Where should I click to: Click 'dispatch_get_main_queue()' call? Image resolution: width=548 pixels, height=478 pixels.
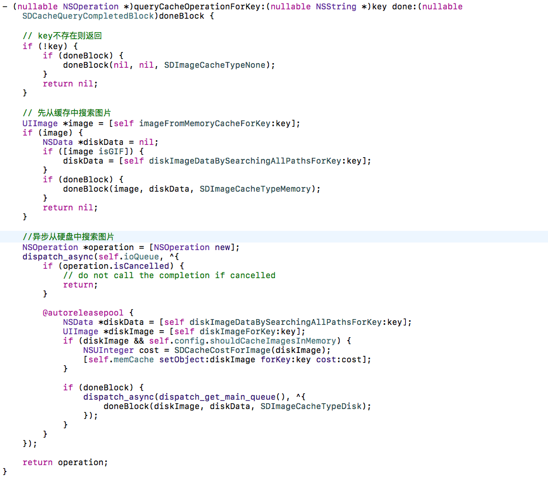[222, 397]
